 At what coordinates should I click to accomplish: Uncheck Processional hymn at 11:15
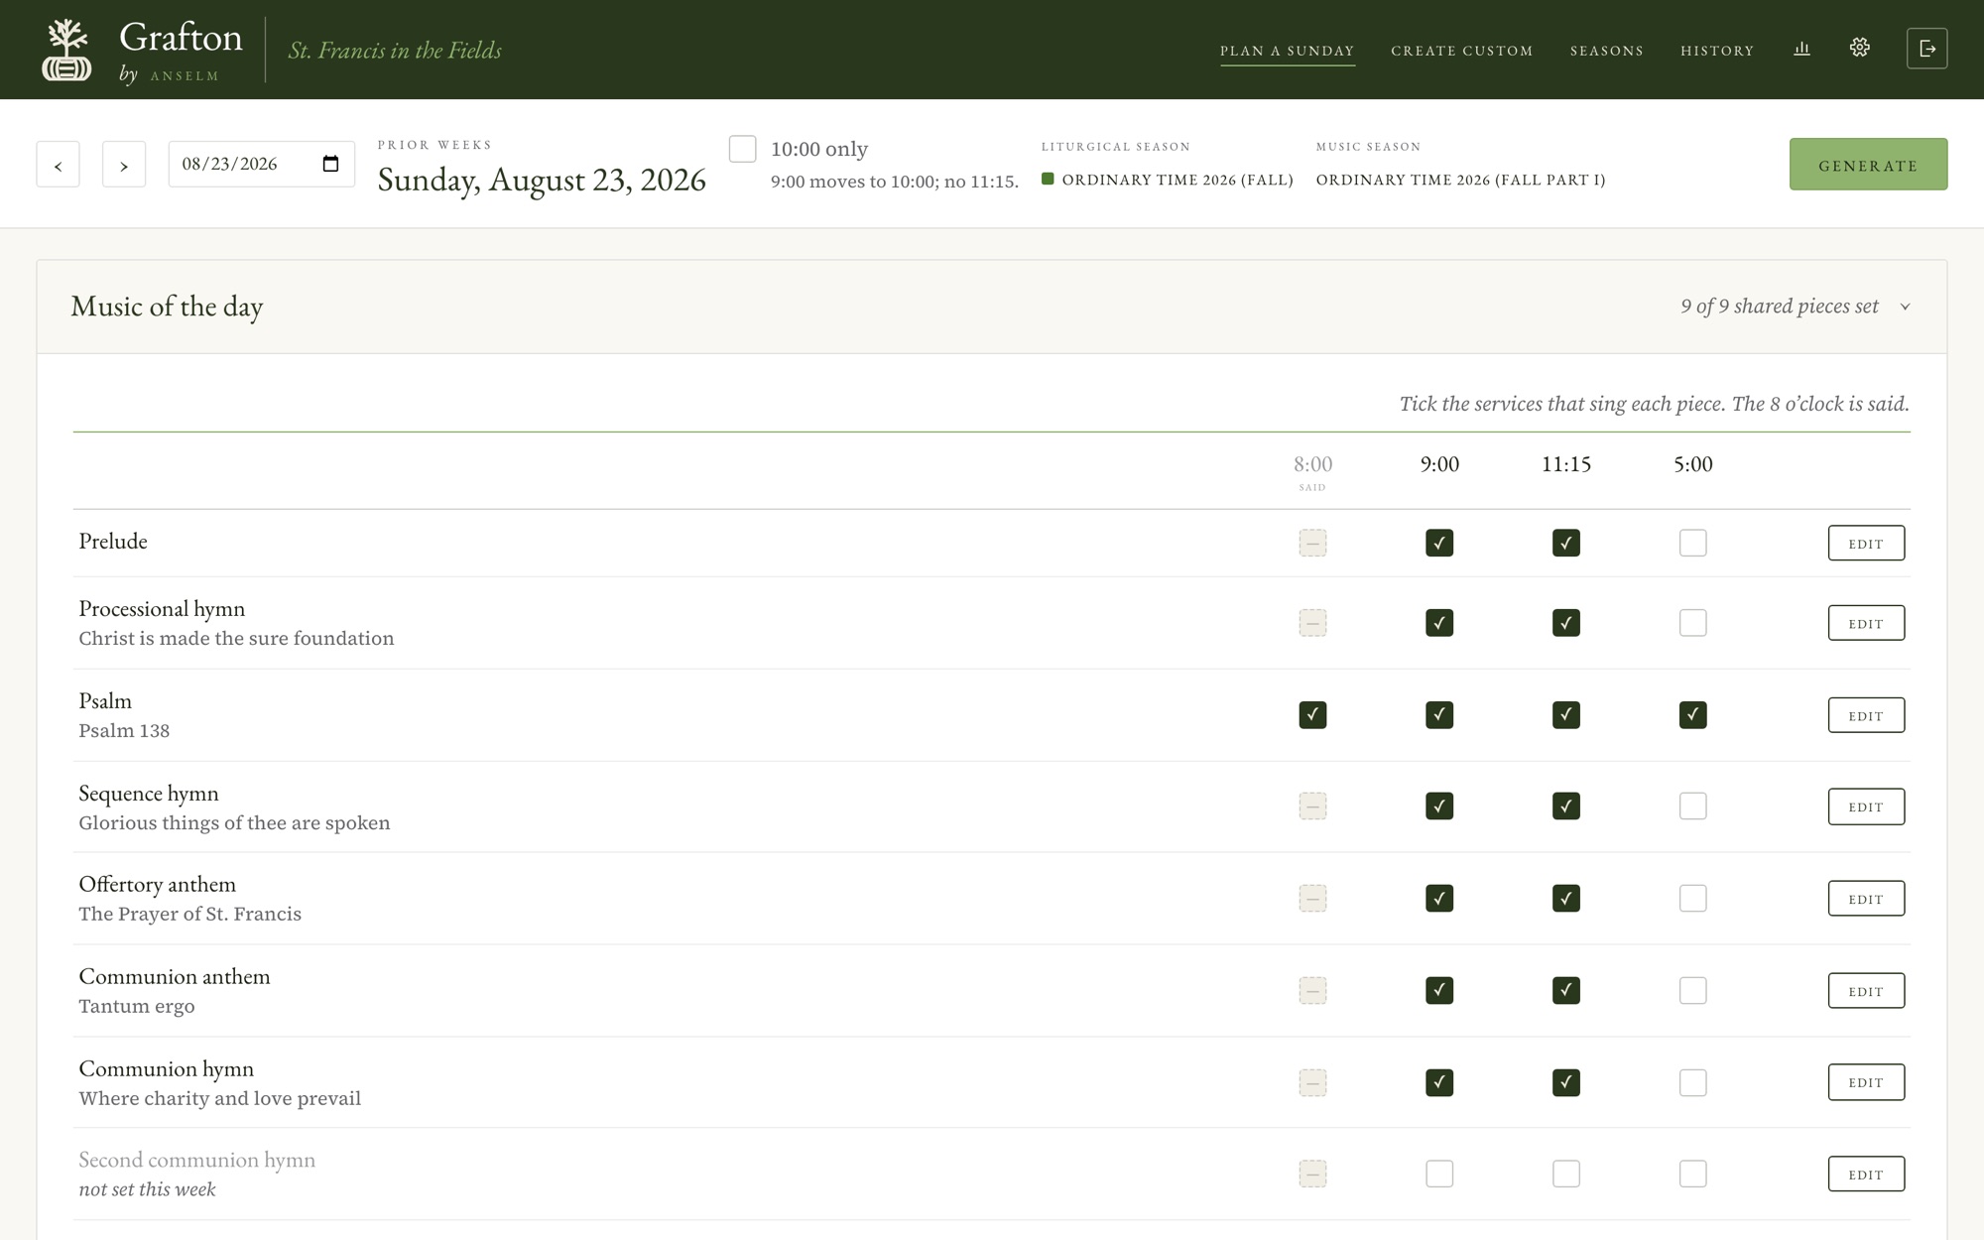[1566, 623]
